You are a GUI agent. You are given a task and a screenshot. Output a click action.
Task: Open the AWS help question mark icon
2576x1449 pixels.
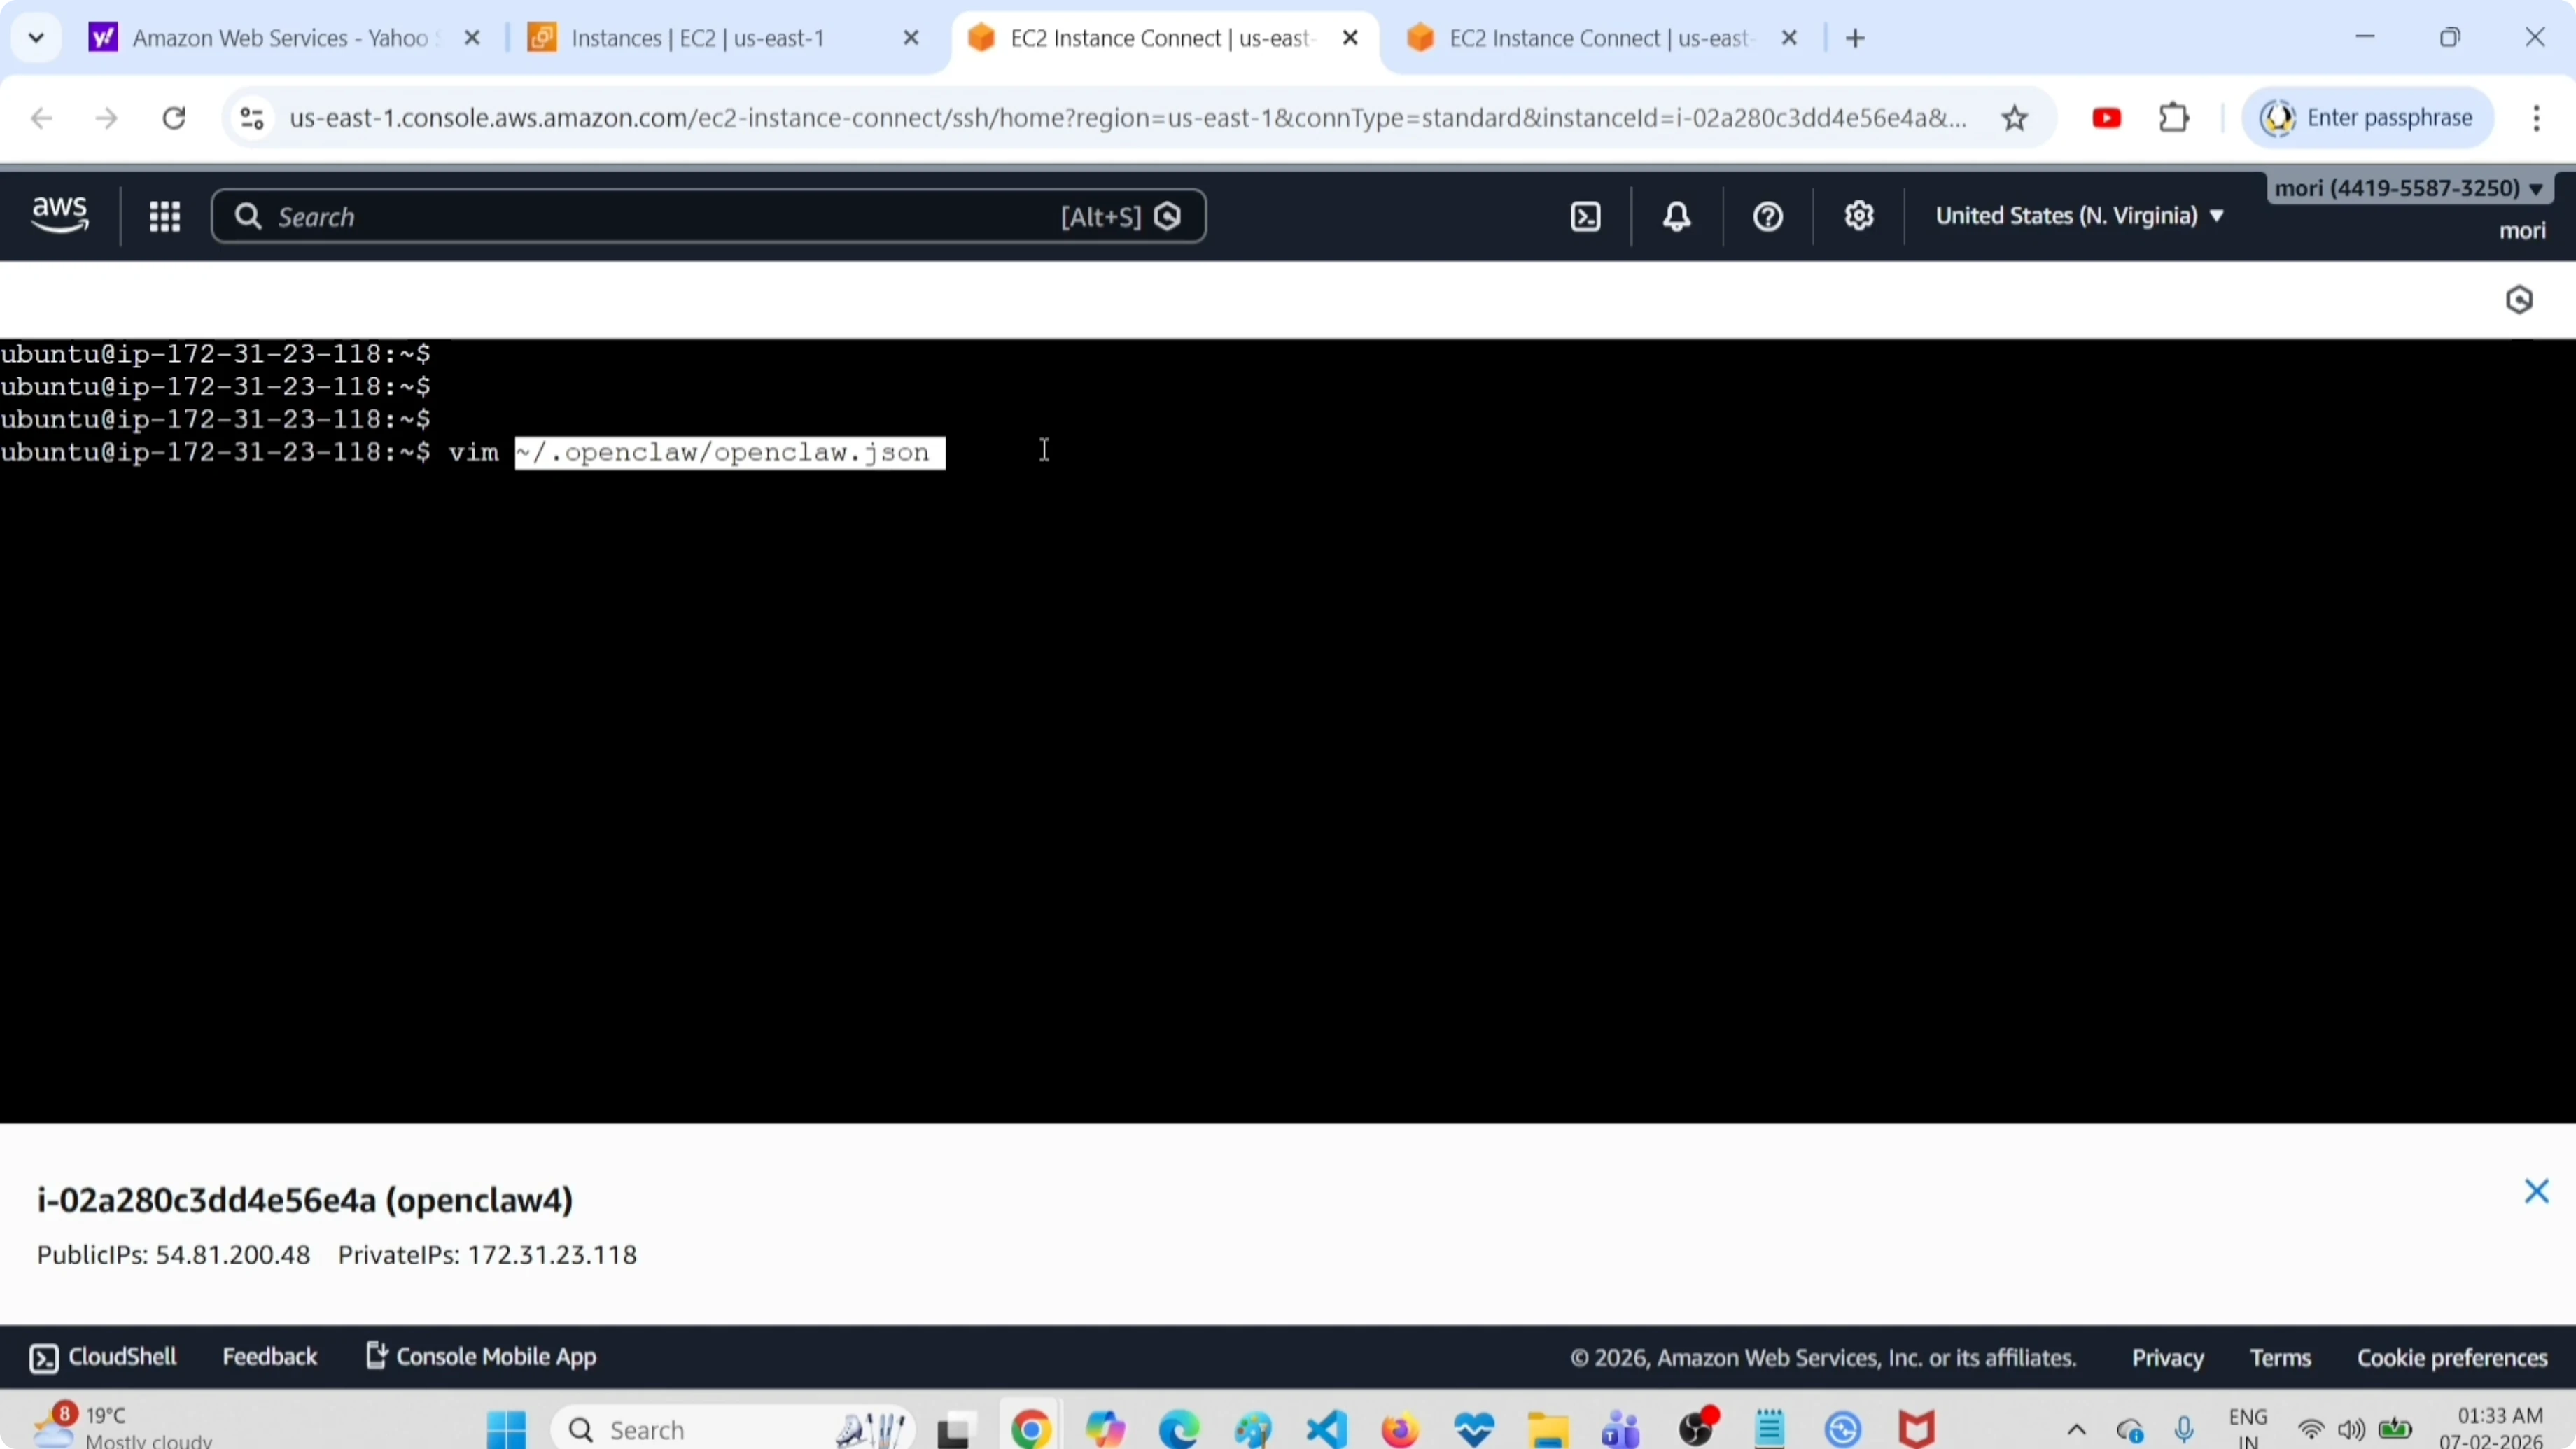[1767, 217]
